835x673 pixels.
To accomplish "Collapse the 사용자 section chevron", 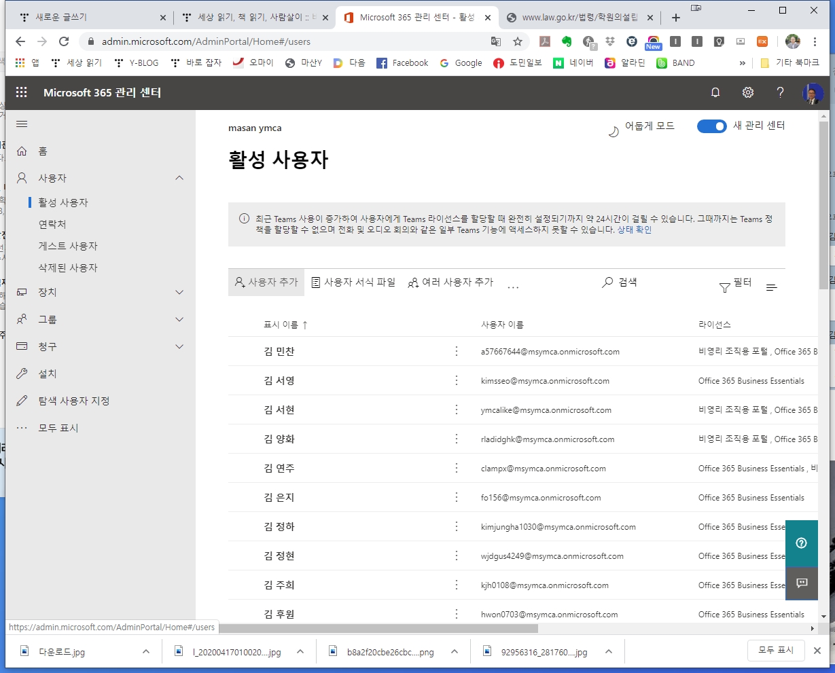I will coord(179,178).
